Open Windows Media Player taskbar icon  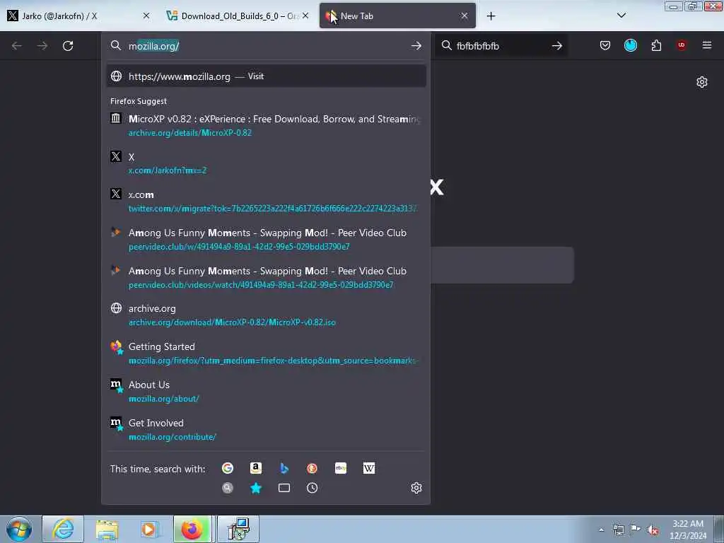click(149, 529)
